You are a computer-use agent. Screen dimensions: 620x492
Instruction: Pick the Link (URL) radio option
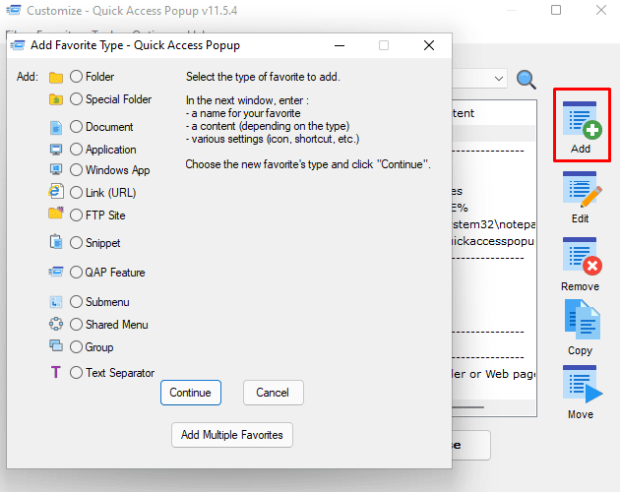(76, 193)
